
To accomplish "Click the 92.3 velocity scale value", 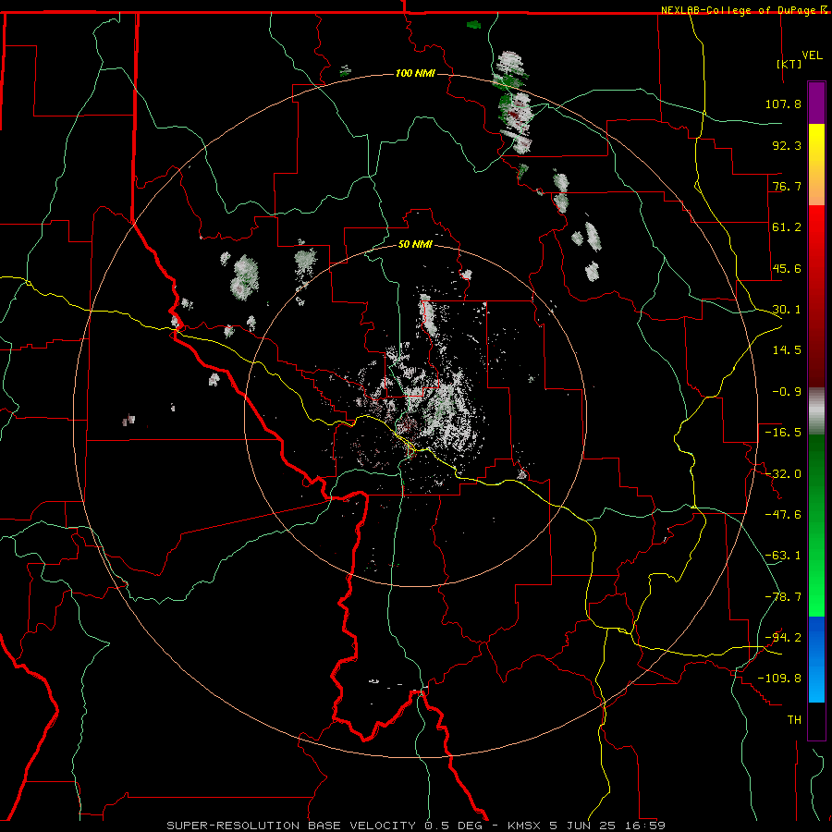I will click(x=787, y=145).
